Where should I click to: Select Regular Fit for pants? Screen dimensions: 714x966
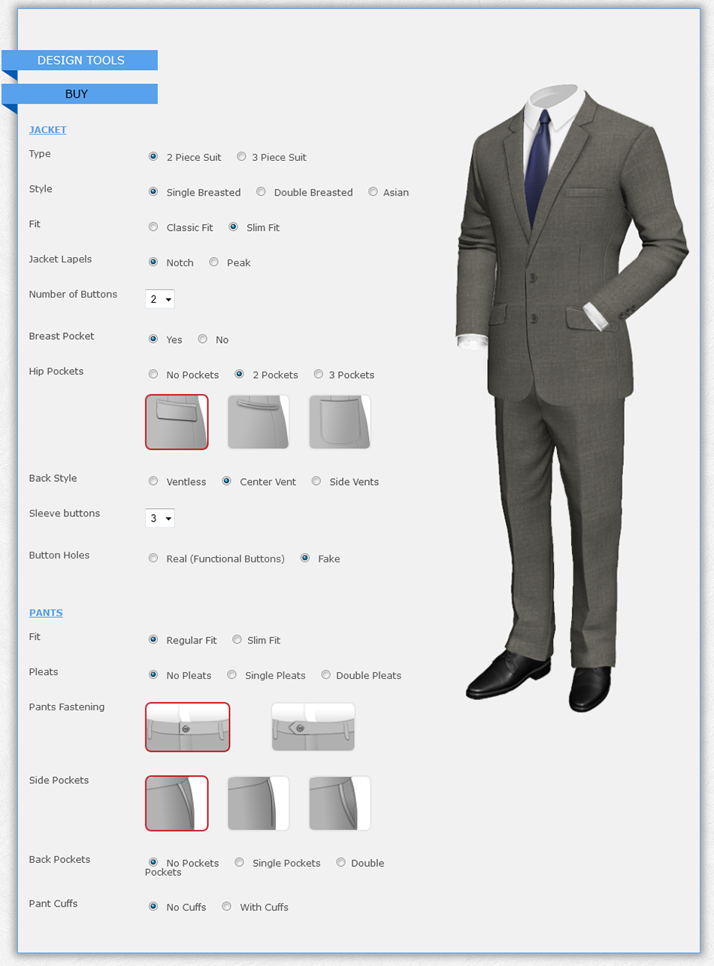click(153, 639)
